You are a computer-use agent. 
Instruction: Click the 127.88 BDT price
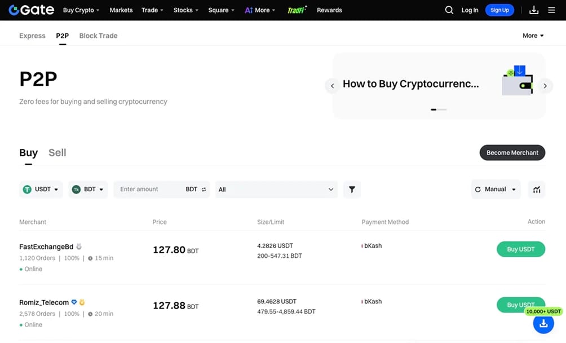[x=175, y=306]
